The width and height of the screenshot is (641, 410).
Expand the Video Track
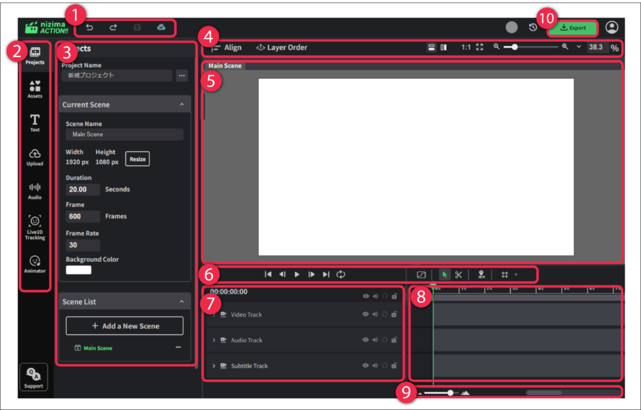tap(214, 314)
